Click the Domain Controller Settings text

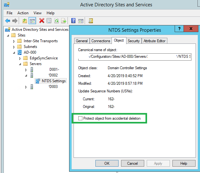point(127,68)
